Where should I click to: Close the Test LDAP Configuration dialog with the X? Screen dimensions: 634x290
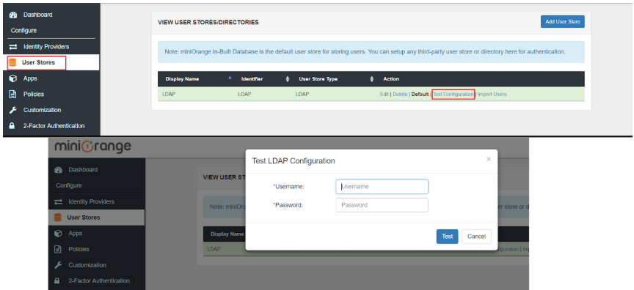tap(489, 160)
